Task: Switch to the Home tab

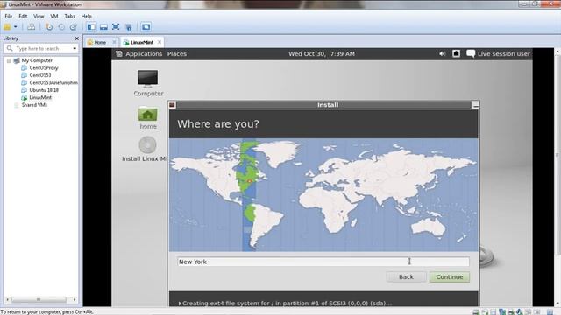Action: point(100,42)
